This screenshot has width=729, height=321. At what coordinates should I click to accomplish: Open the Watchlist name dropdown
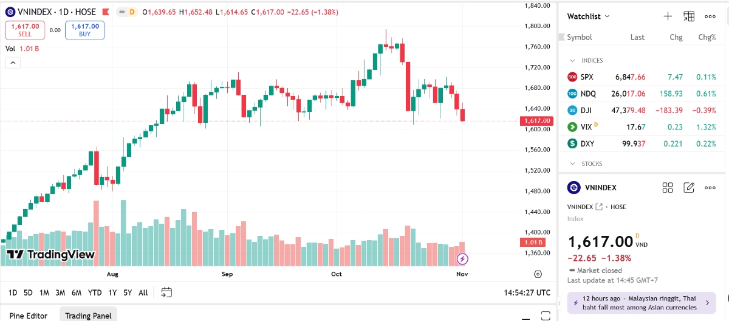588,16
